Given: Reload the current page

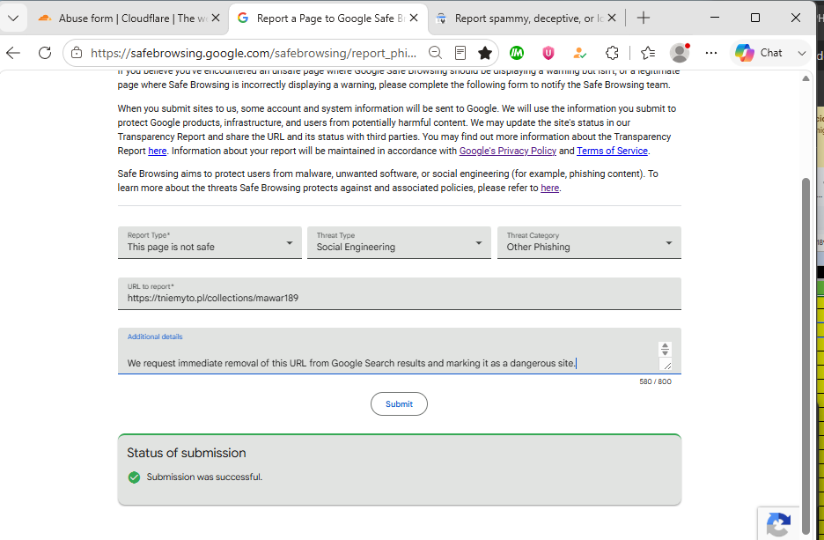Looking at the screenshot, I should [45, 53].
